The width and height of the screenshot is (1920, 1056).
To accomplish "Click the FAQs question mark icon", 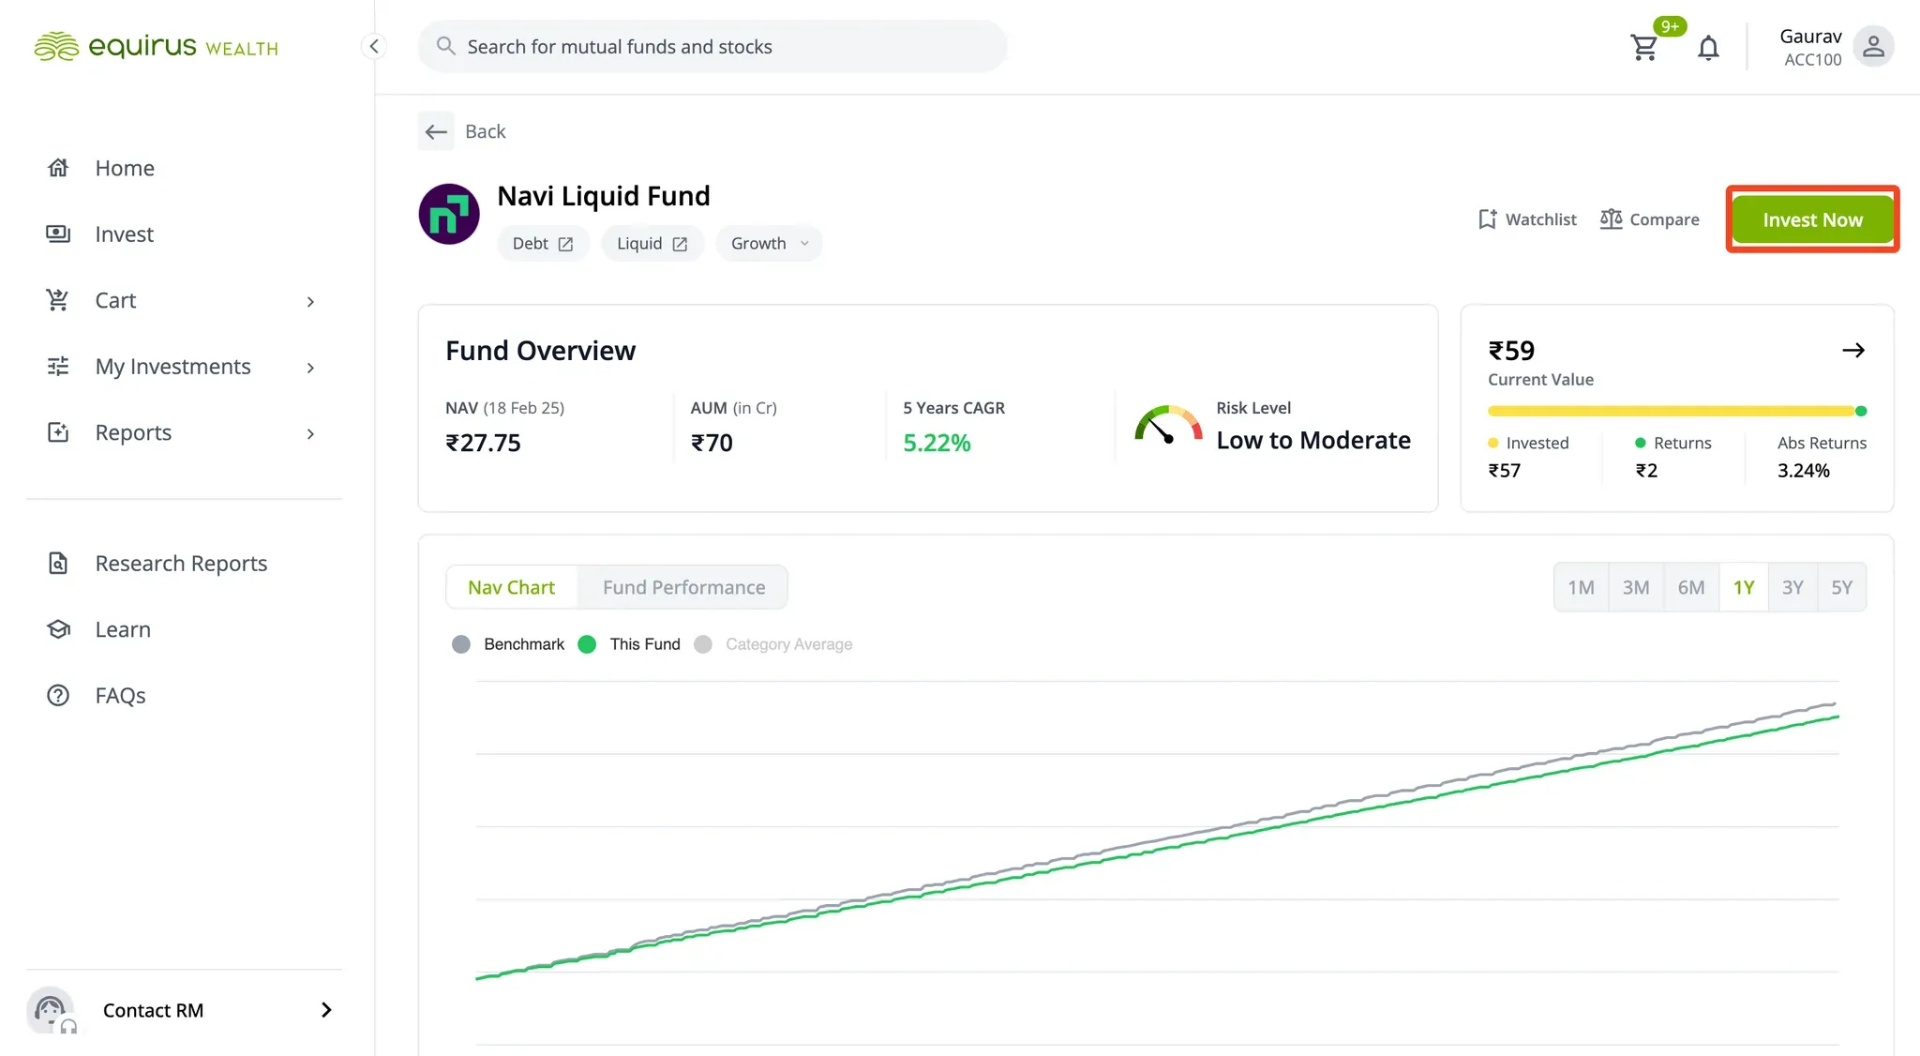I will click(x=58, y=695).
